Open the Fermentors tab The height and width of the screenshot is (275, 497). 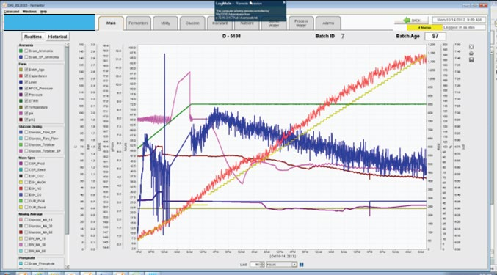coord(138,23)
